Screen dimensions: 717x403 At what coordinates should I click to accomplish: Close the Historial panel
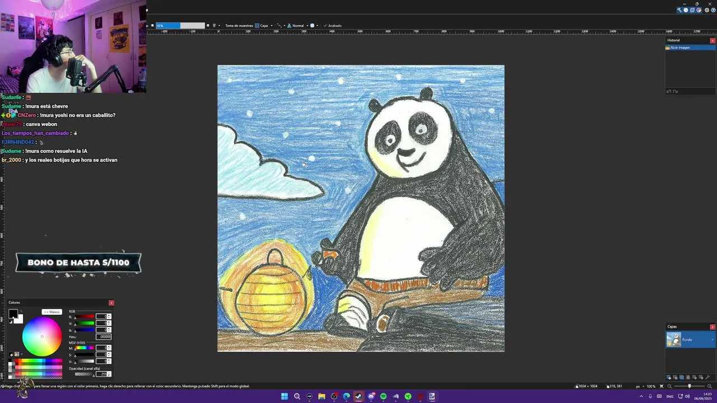coord(713,40)
